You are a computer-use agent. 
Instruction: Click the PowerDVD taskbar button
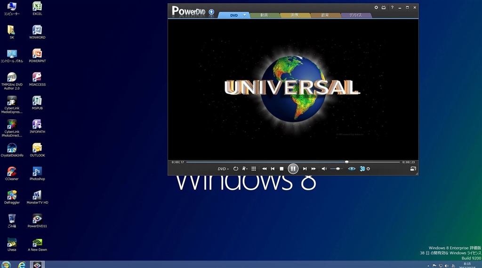(37, 265)
